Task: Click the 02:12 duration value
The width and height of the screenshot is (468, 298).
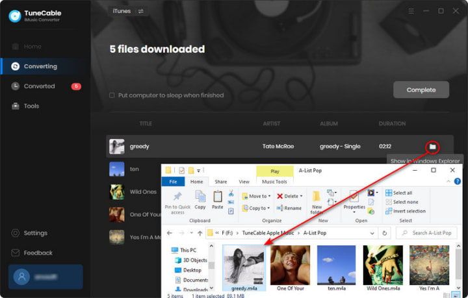Action: pos(385,146)
